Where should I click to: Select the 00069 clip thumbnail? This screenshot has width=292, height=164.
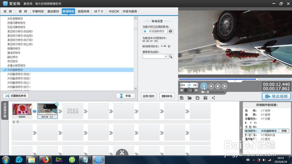(x=22, y=111)
